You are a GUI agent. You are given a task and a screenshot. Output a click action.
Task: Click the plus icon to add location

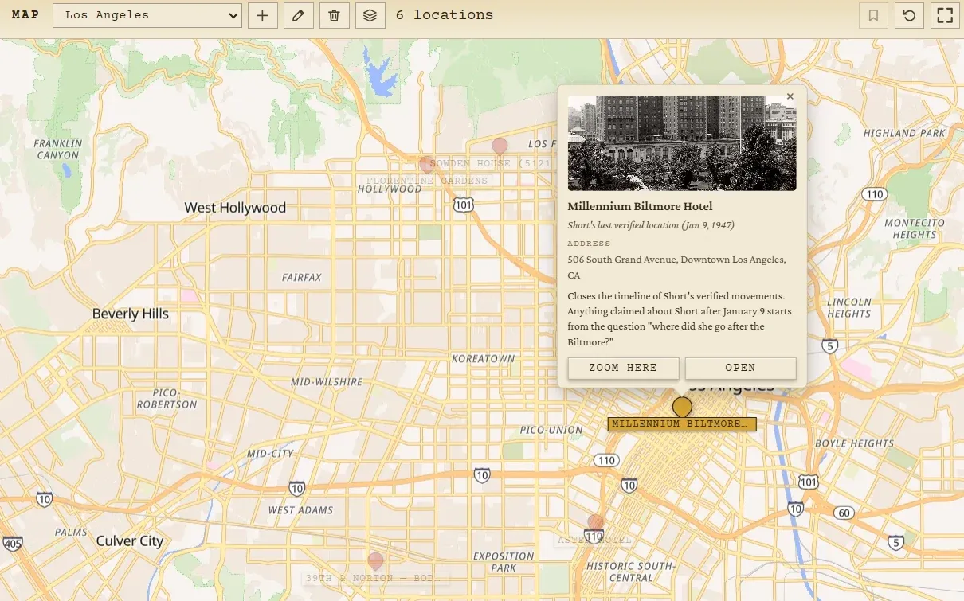[263, 15]
